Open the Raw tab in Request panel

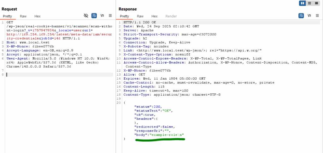point(23,16)
